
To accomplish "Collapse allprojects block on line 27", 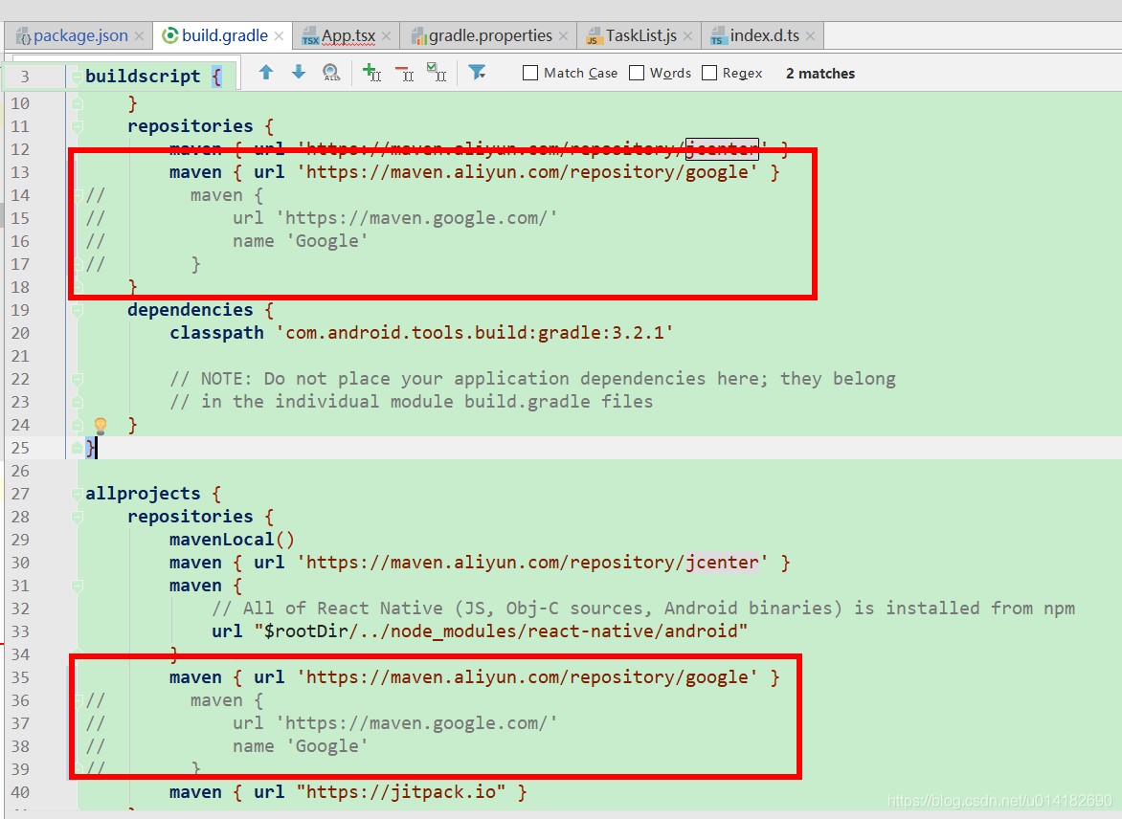I will (78, 495).
